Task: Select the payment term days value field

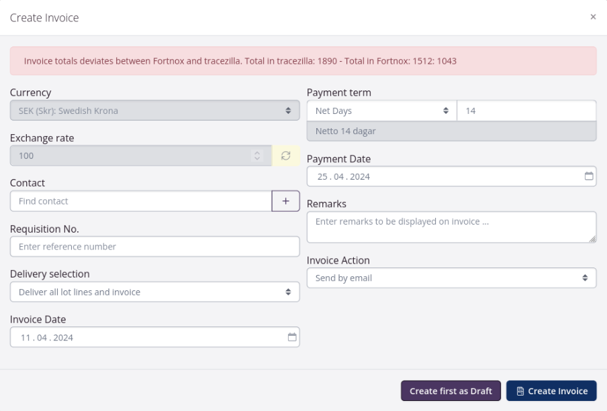Action: tap(527, 110)
